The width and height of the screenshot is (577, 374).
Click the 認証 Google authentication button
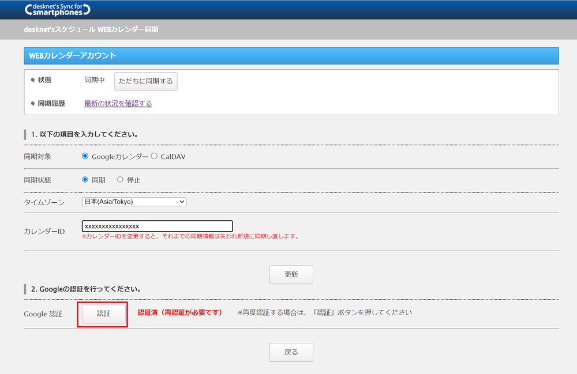103,313
